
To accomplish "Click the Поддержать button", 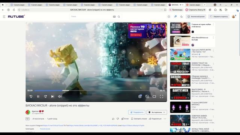I will [136, 112].
